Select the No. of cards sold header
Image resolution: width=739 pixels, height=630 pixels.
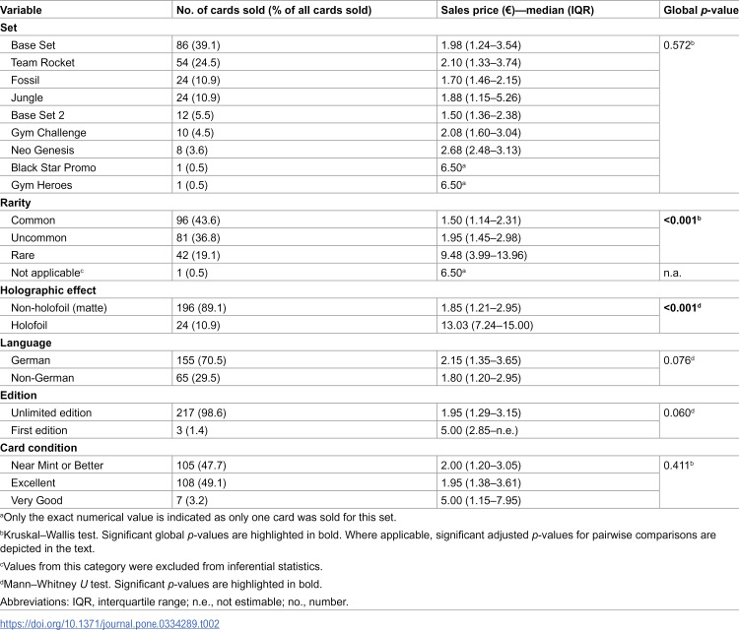(274, 10)
